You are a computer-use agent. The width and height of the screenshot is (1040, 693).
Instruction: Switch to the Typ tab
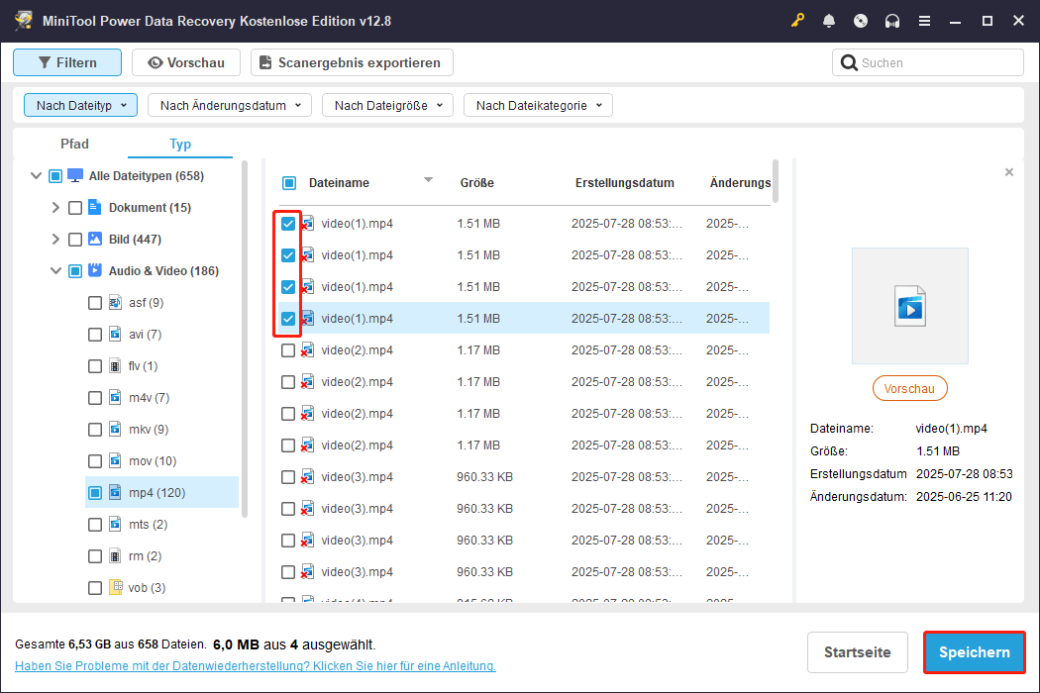(x=179, y=144)
